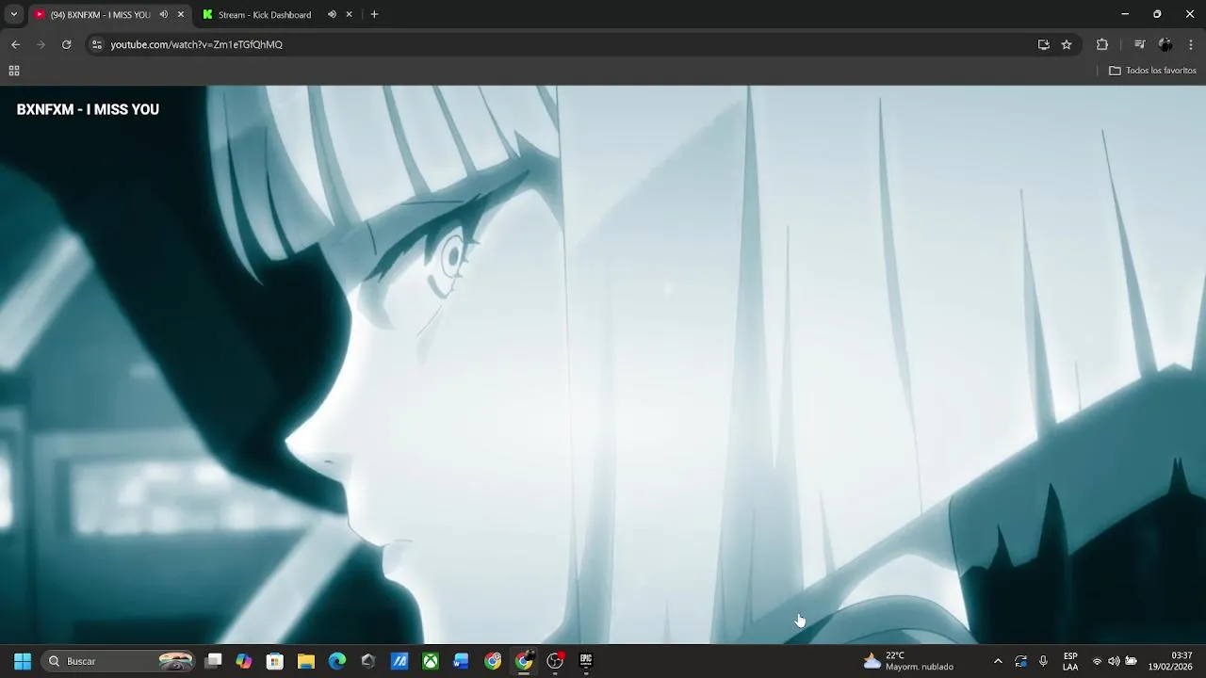Open Task View from taskbar
Screen dimensions: 1206x678
click(214, 661)
